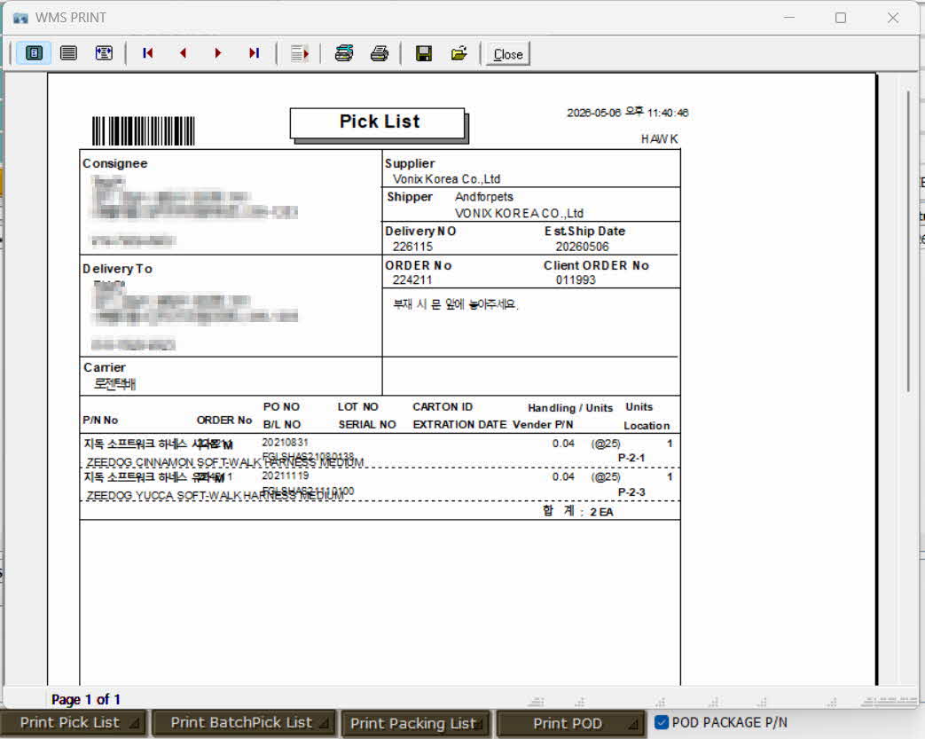
Task: Click the ZEEDOG CINNAMON SOFT-WALK HARNESS row
Action: click(x=380, y=452)
